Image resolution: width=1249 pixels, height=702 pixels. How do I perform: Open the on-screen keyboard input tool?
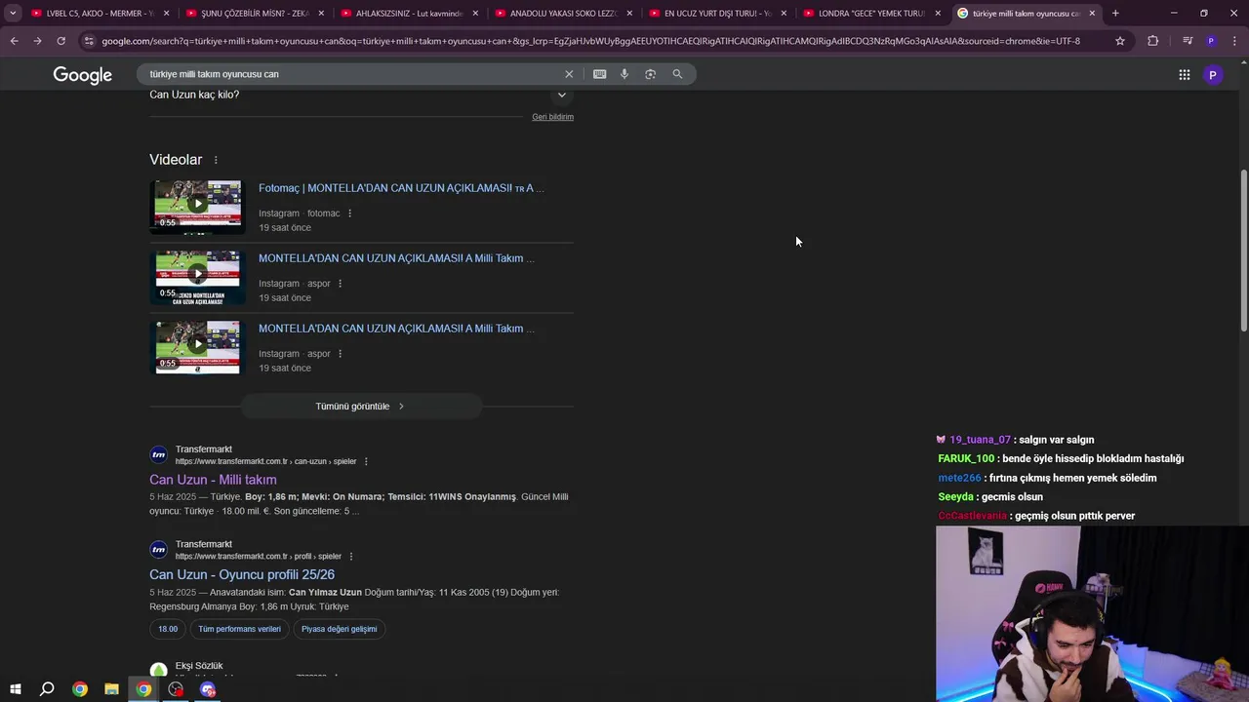point(599,74)
